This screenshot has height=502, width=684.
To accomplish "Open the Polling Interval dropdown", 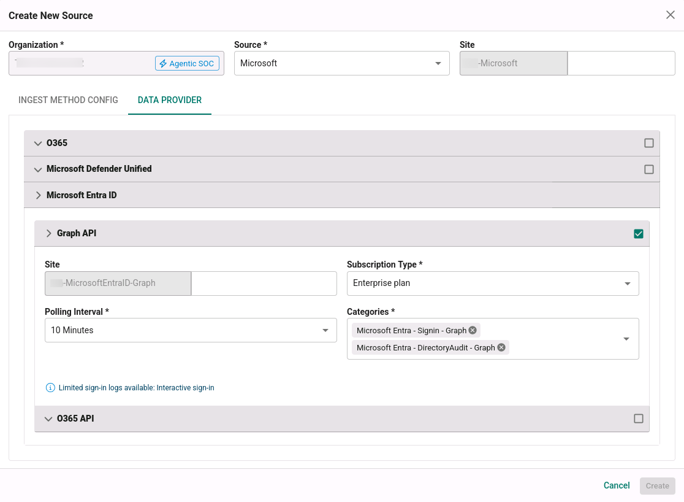I will [191, 330].
